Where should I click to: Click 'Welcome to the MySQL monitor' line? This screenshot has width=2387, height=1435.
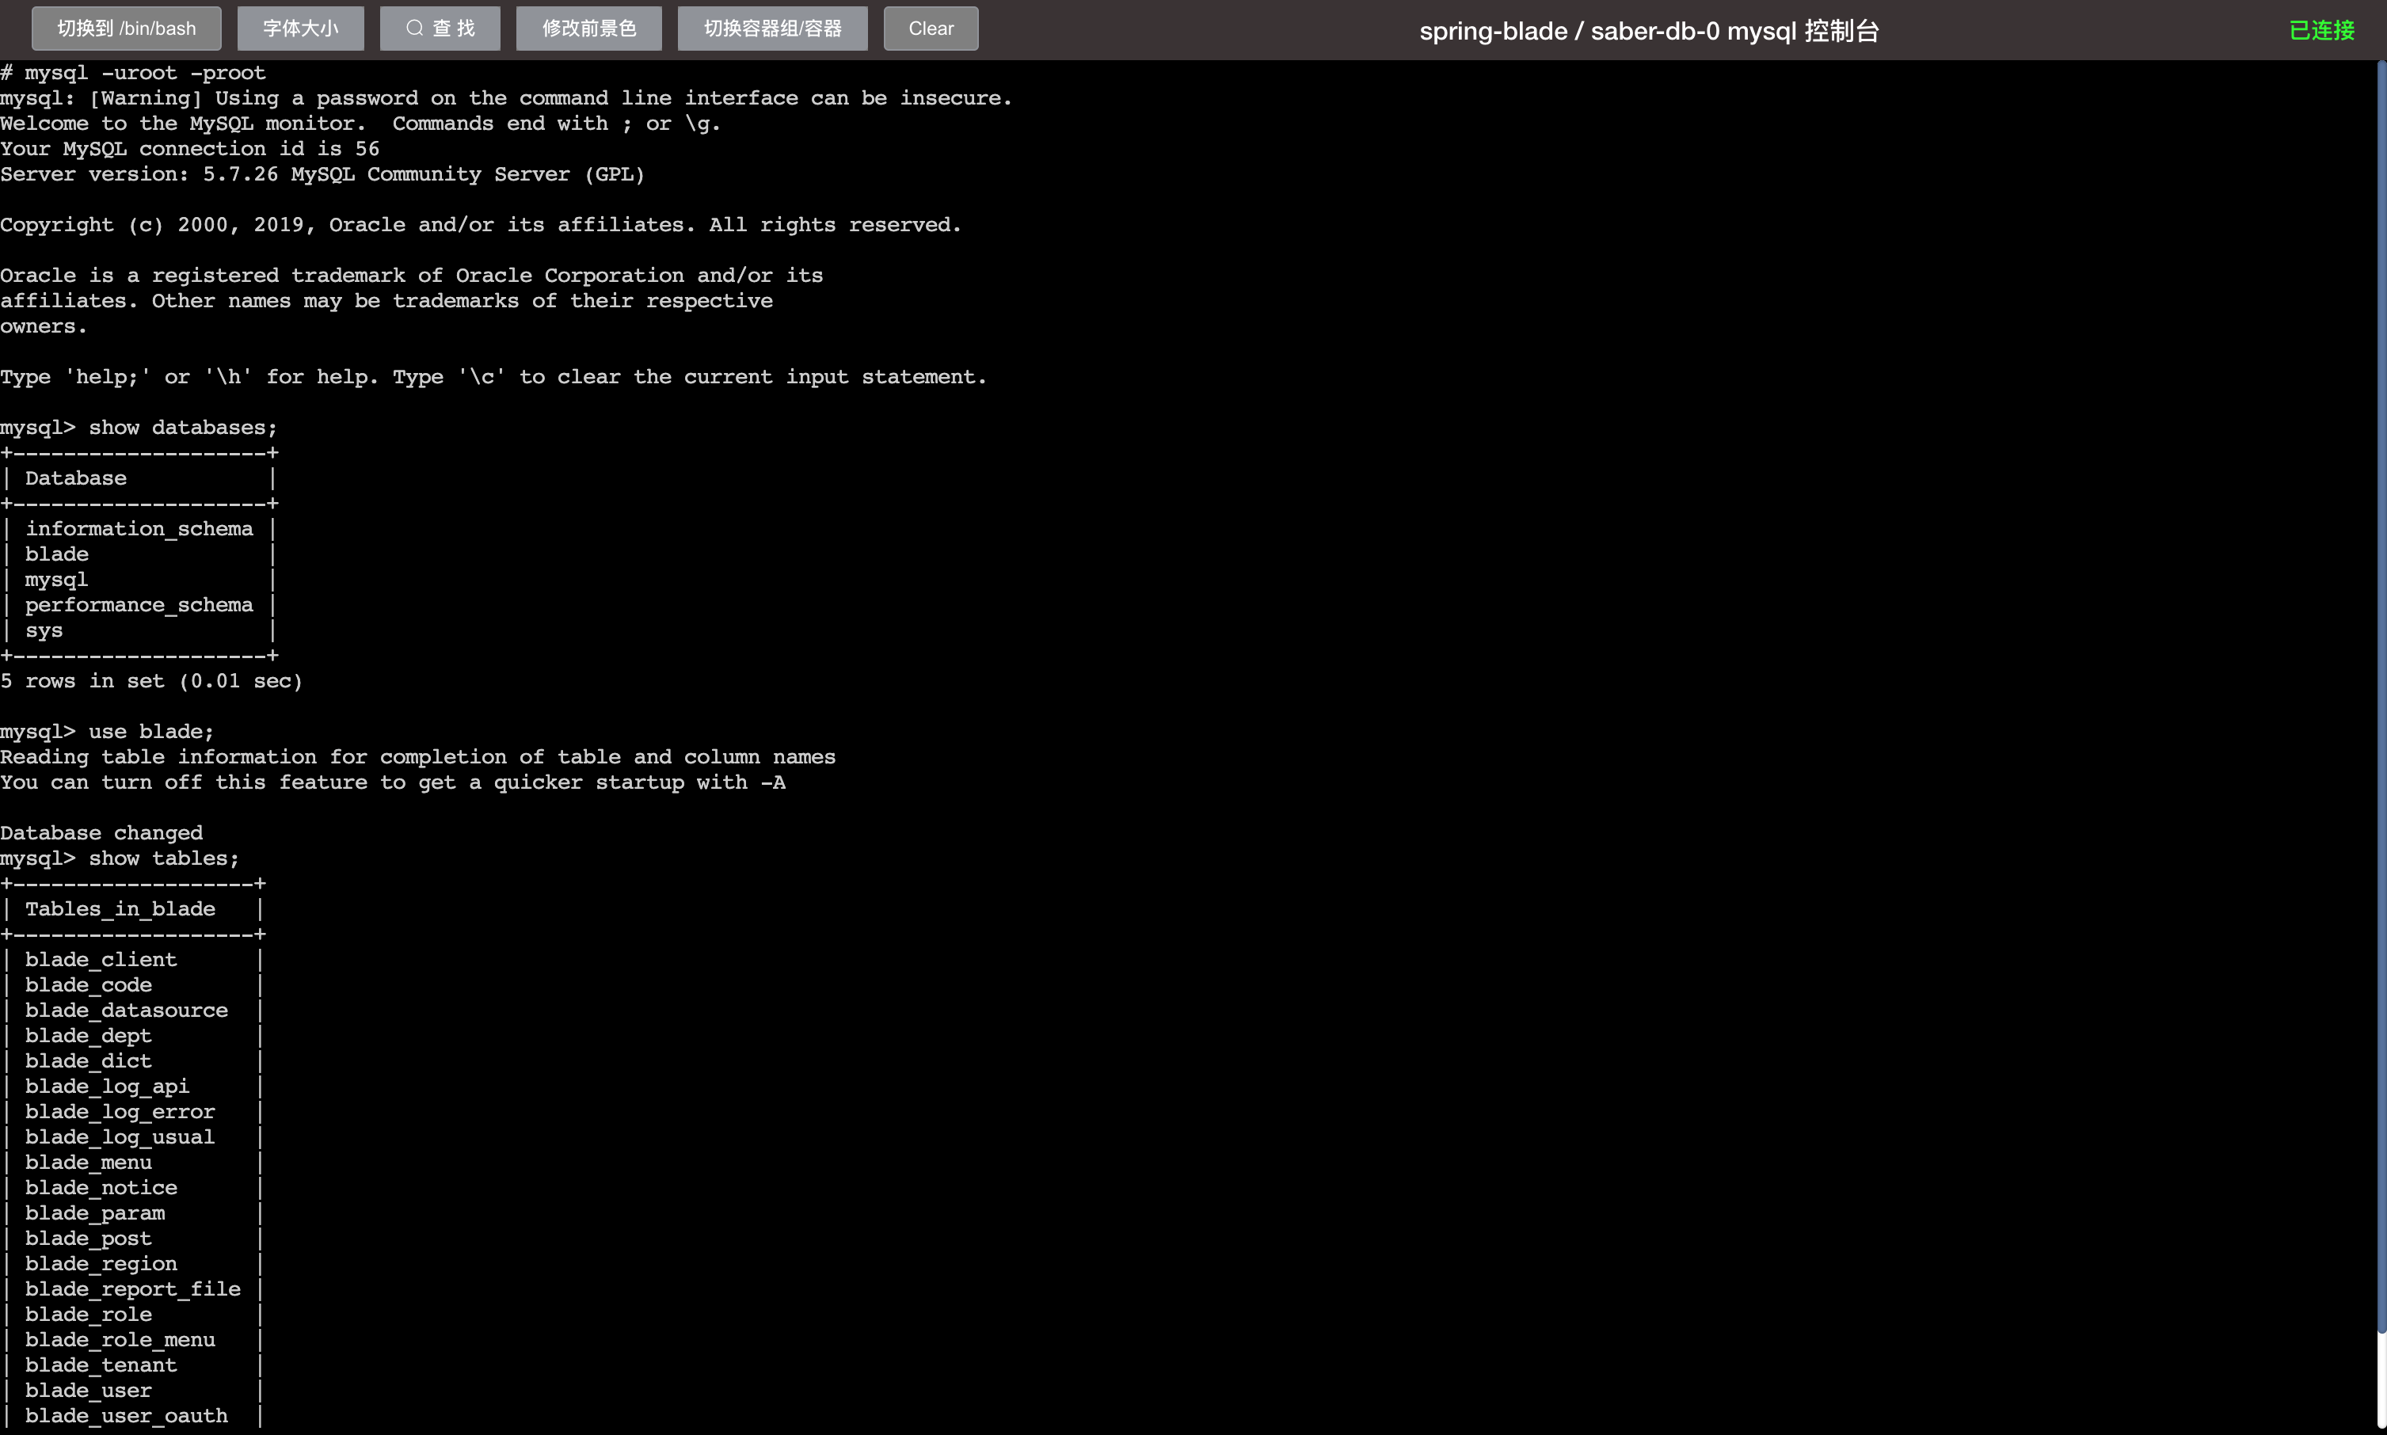360,124
